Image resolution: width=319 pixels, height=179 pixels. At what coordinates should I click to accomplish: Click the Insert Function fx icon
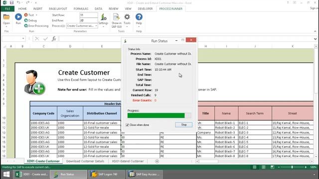click(x=54, y=39)
